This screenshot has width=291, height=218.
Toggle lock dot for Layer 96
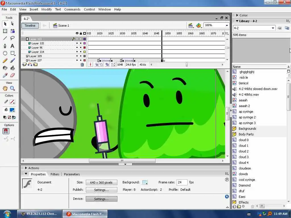point(81,47)
